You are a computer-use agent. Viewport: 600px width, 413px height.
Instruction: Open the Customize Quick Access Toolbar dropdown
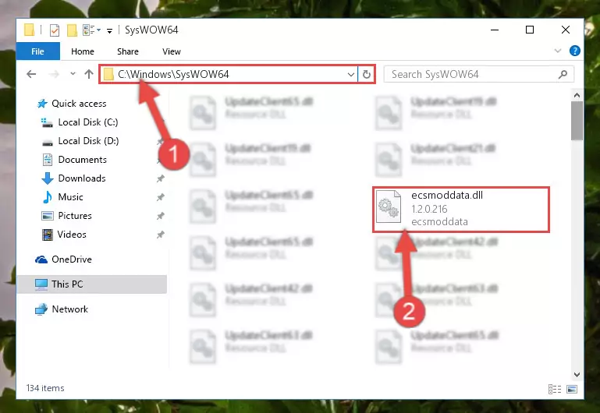coord(109,30)
